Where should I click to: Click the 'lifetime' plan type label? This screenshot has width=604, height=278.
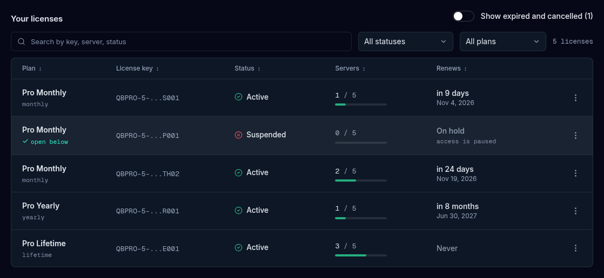[37, 255]
